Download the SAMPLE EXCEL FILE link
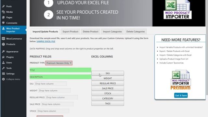The height and width of the screenshot is (117, 208). (46, 41)
